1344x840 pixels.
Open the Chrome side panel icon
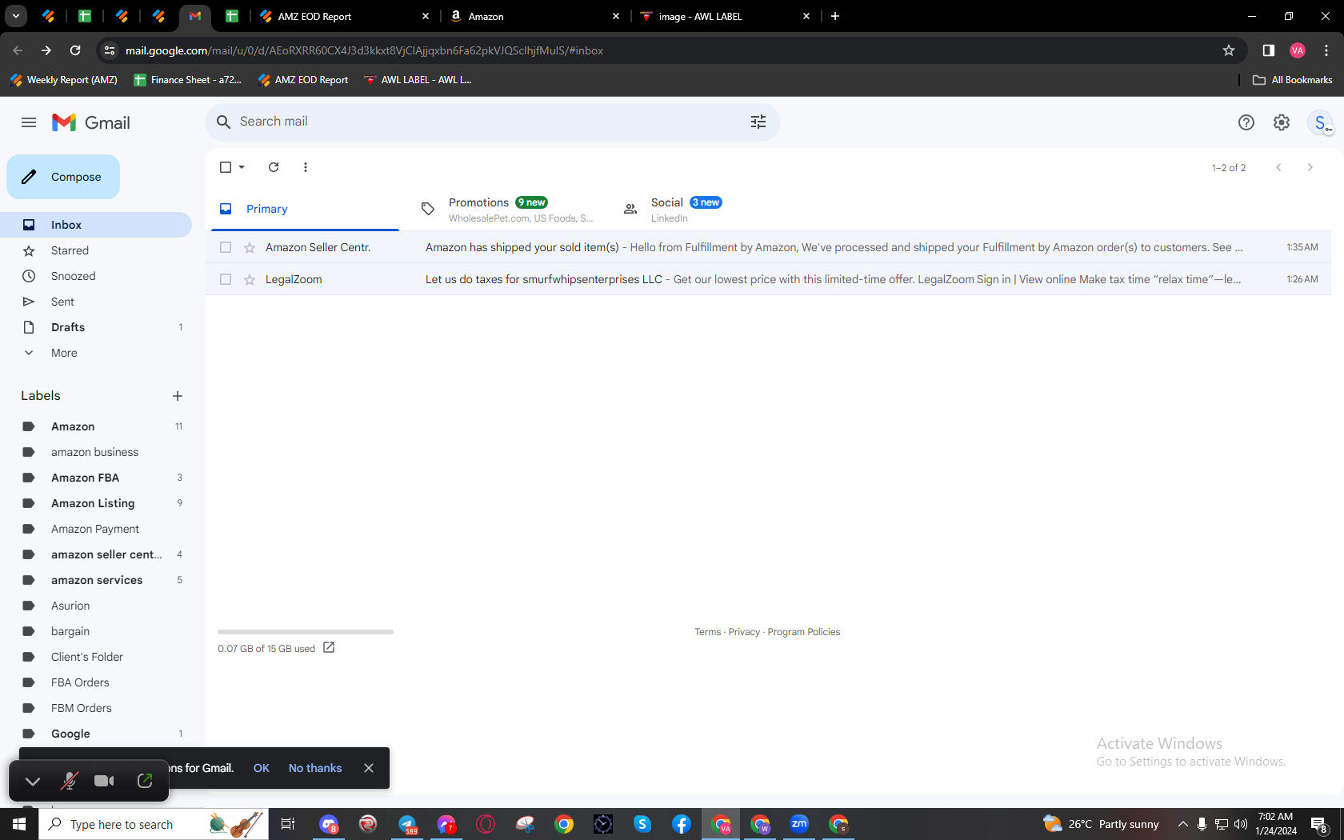pos(1268,50)
